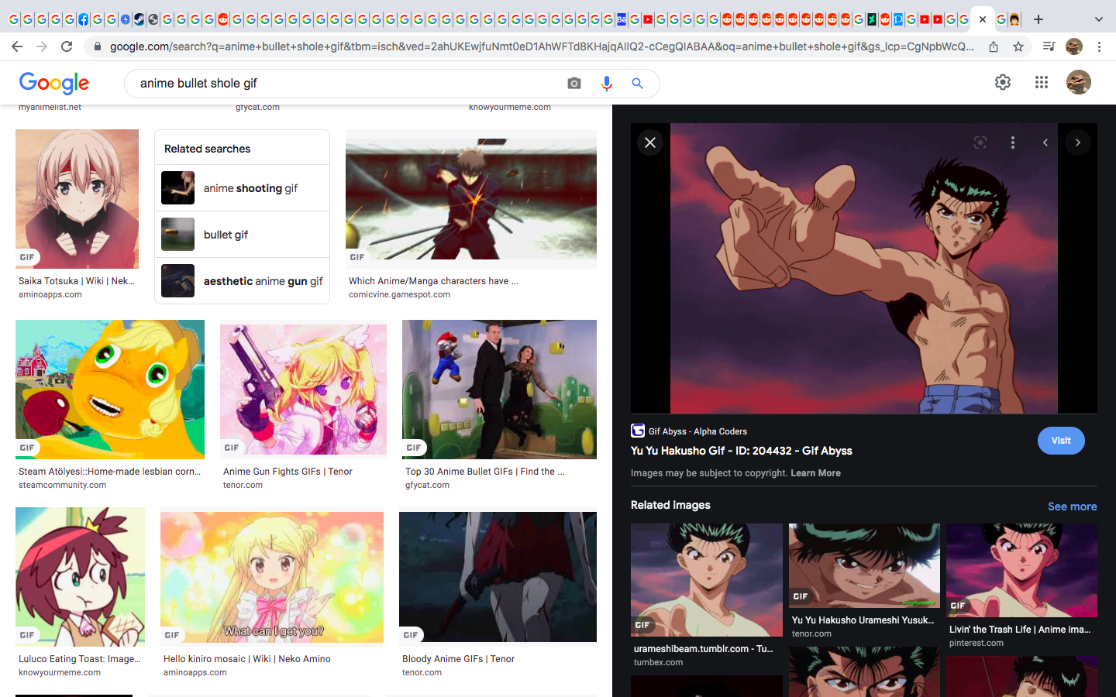Screen dimensions: 1116x697
Task: Open Gif Abyss - Alpha Coders source link
Action: point(690,431)
